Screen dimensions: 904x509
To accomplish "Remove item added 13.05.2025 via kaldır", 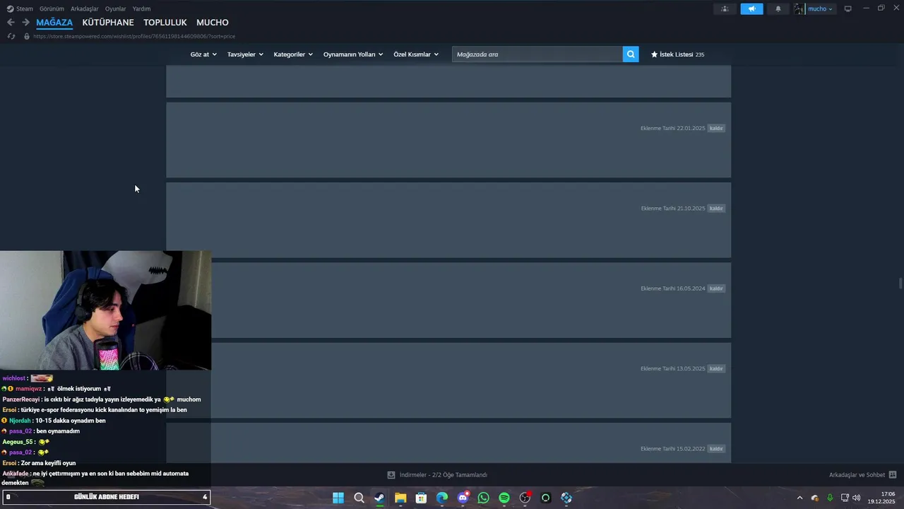I will pos(716,368).
